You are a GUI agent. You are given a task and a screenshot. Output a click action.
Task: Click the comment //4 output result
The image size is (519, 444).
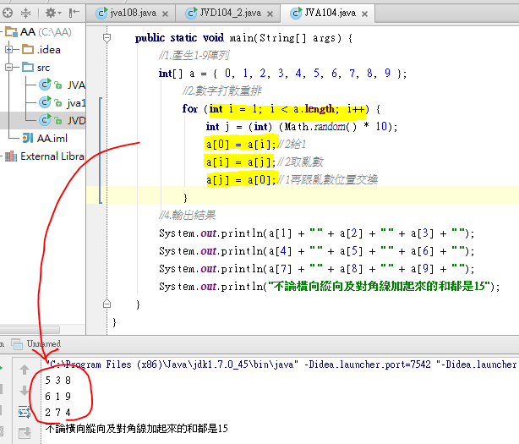(187, 215)
